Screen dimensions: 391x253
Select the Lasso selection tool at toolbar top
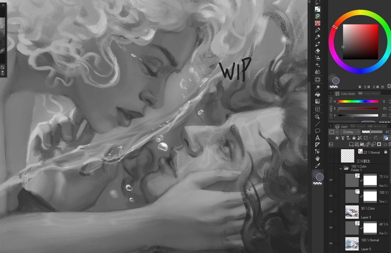tap(318, 2)
